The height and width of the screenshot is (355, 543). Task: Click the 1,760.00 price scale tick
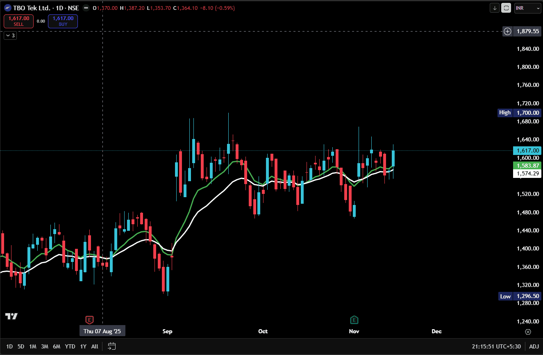click(527, 85)
